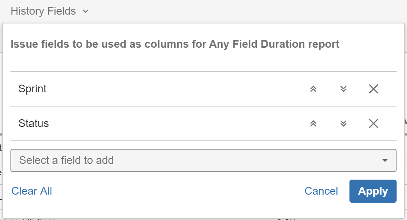Click 'Any Field Duration report' in the heading

pos(274,44)
